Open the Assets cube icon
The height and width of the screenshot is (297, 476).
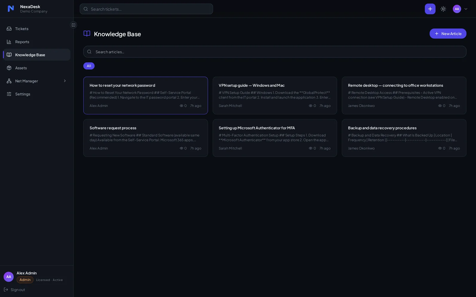[9, 68]
